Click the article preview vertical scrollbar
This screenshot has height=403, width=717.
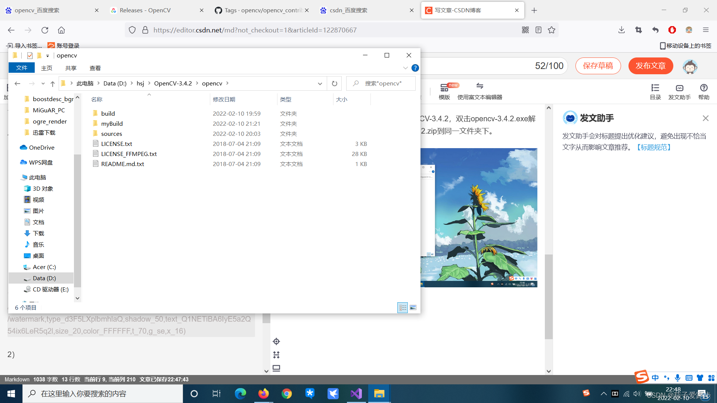549,297
